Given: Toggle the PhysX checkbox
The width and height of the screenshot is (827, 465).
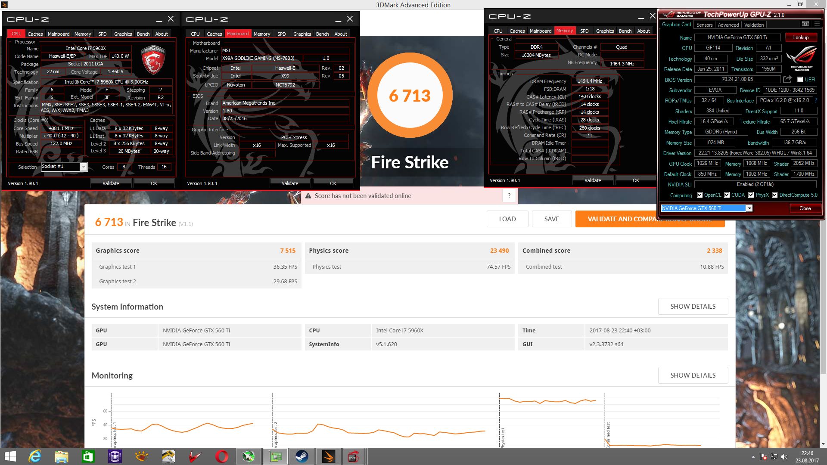Looking at the screenshot, I should pyautogui.click(x=751, y=195).
